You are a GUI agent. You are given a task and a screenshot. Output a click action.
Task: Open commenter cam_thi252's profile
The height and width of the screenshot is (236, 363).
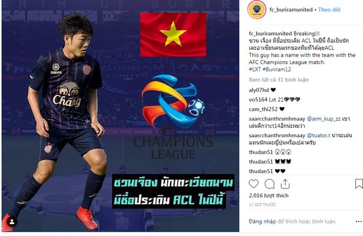pos(263,109)
